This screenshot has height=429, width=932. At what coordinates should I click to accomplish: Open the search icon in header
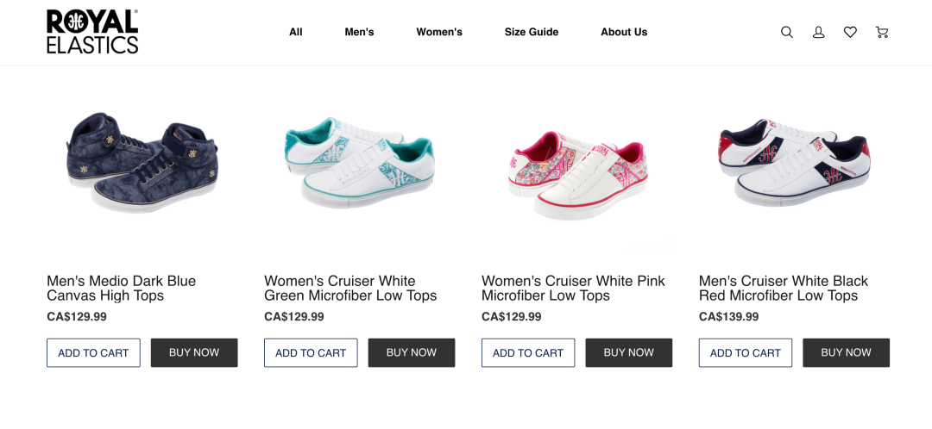[x=787, y=32]
